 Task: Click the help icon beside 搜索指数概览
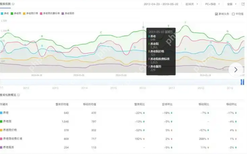[x=18, y=95]
